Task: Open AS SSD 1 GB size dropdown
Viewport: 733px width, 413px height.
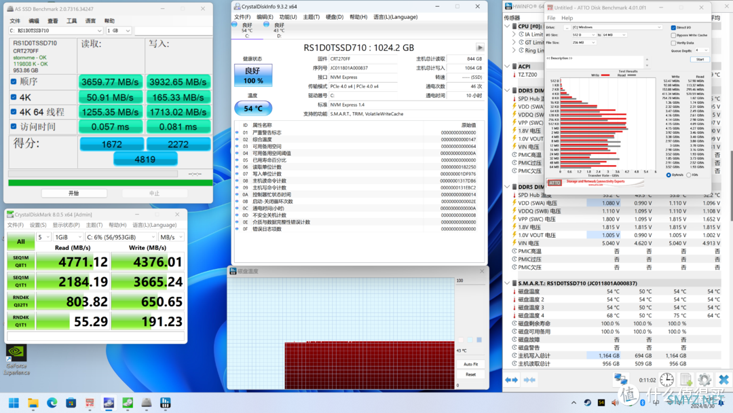Action: [119, 31]
